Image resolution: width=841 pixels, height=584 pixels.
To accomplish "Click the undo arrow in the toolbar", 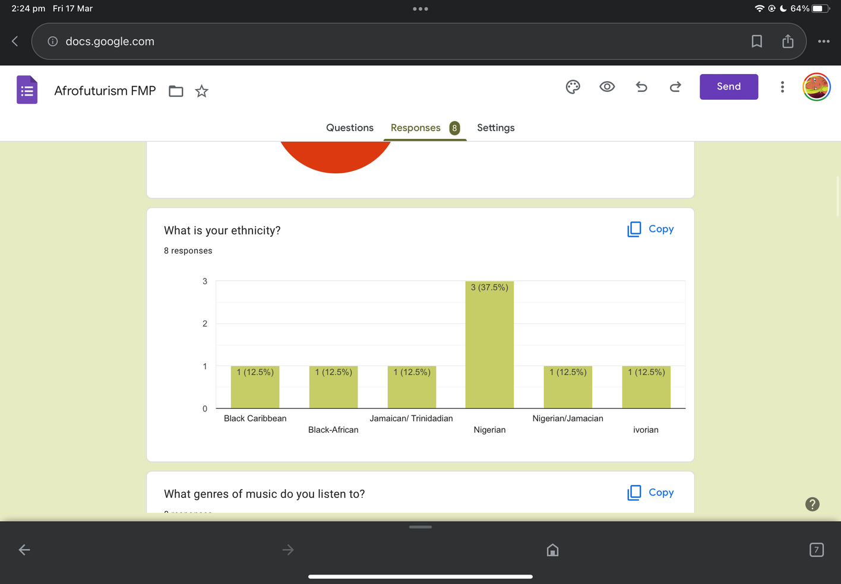I will pyautogui.click(x=641, y=87).
